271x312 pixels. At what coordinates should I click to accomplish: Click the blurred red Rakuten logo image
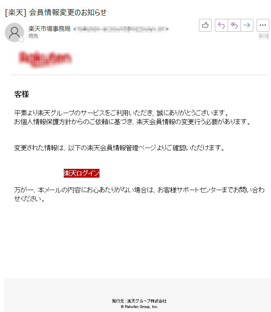[x=45, y=59]
